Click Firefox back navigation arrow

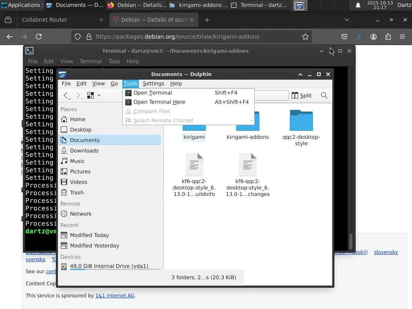(10, 37)
